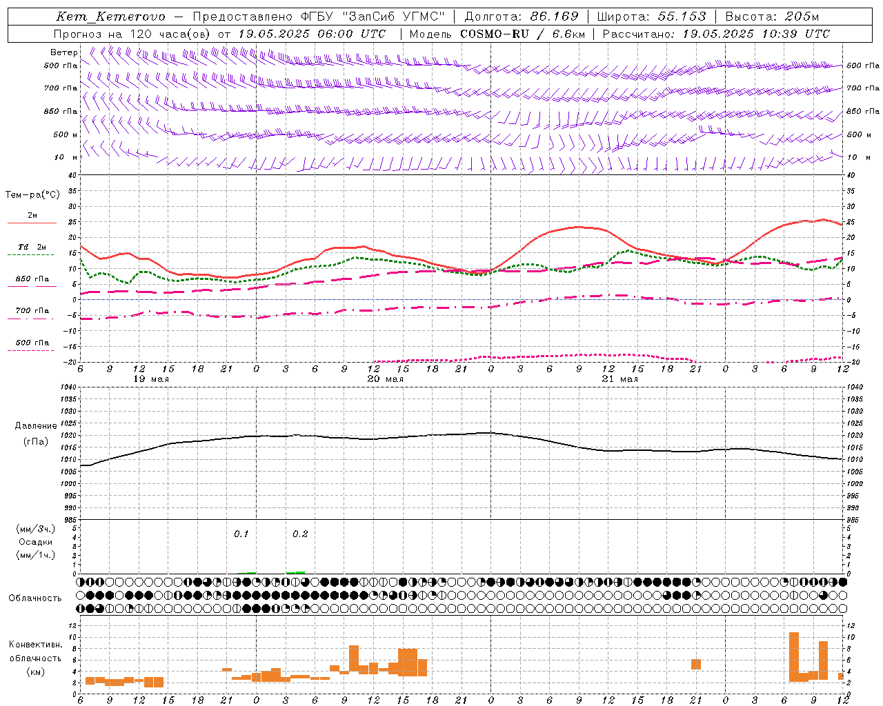Click the 'Тем-ра(°C)' temperature label
This screenshot has height=706, width=883.
[32, 195]
